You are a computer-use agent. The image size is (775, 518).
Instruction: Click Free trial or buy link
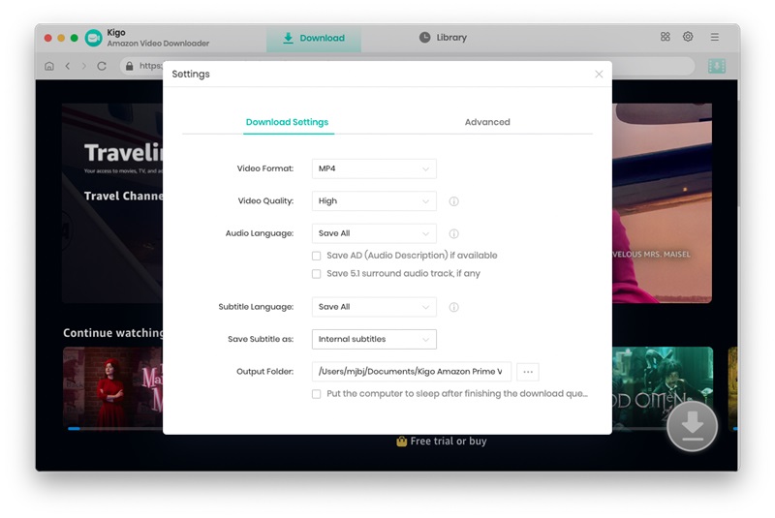tap(449, 441)
